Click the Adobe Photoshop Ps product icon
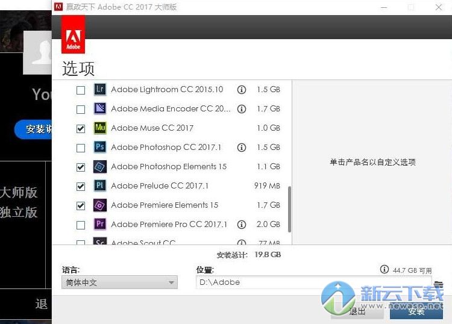The height and width of the screenshot is (324, 452). (x=99, y=147)
